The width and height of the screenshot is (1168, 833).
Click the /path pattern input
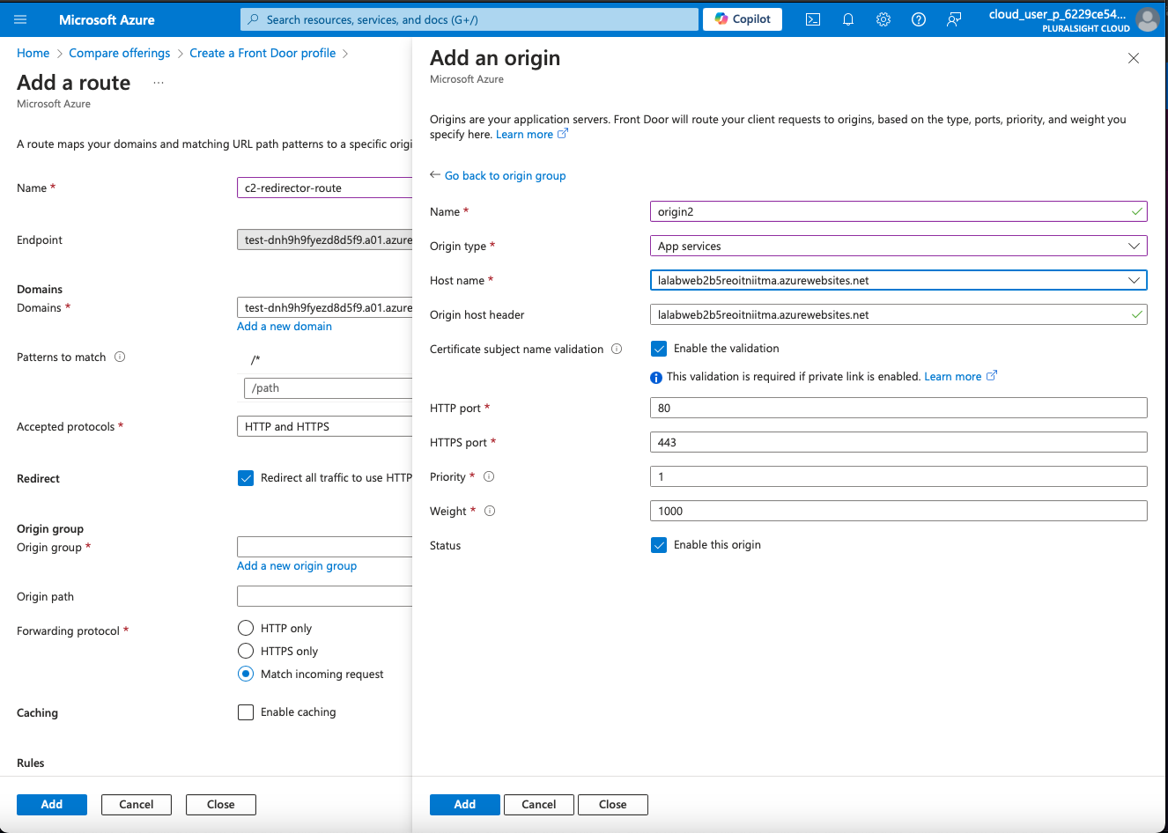(329, 388)
